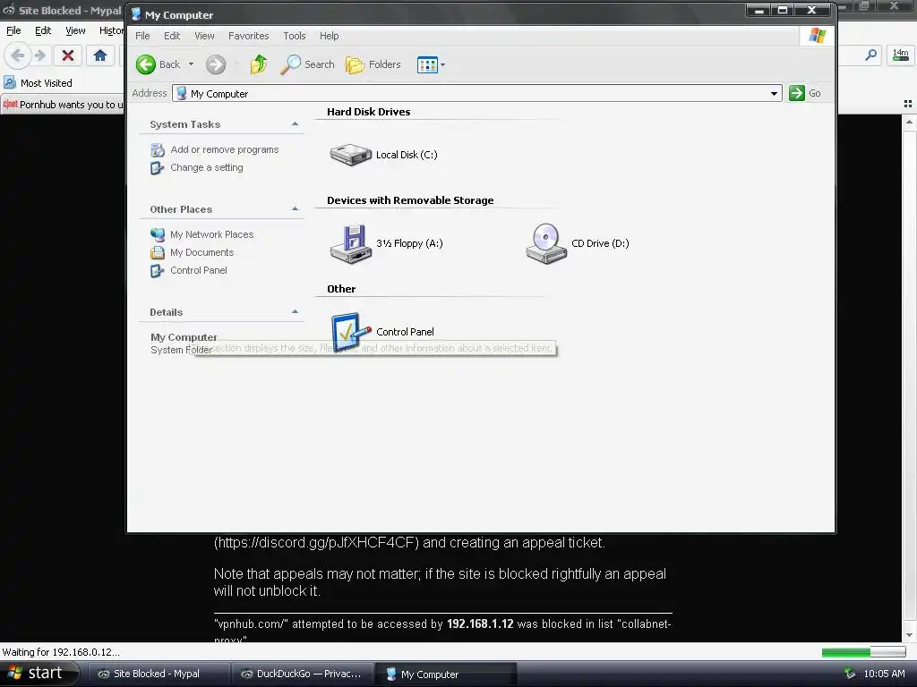Click the scroll-down arrow of browser page
The image size is (917, 687).
point(909,635)
